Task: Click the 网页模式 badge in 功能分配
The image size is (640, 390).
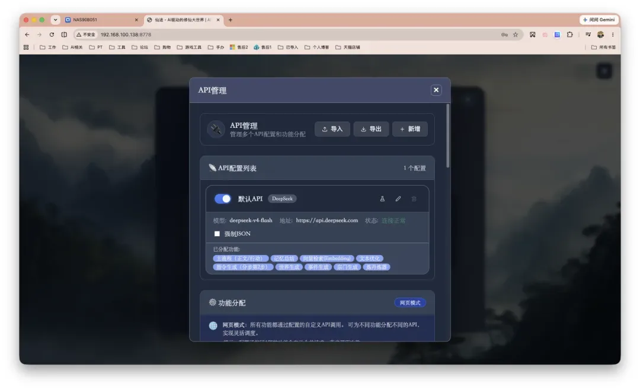Action: pos(410,303)
